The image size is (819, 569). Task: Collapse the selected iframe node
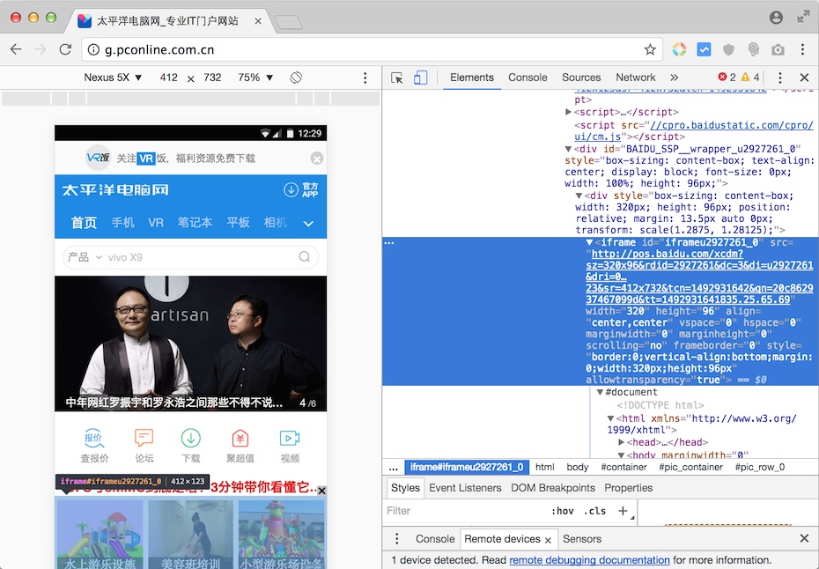pyautogui.click(x=589, y=242)
